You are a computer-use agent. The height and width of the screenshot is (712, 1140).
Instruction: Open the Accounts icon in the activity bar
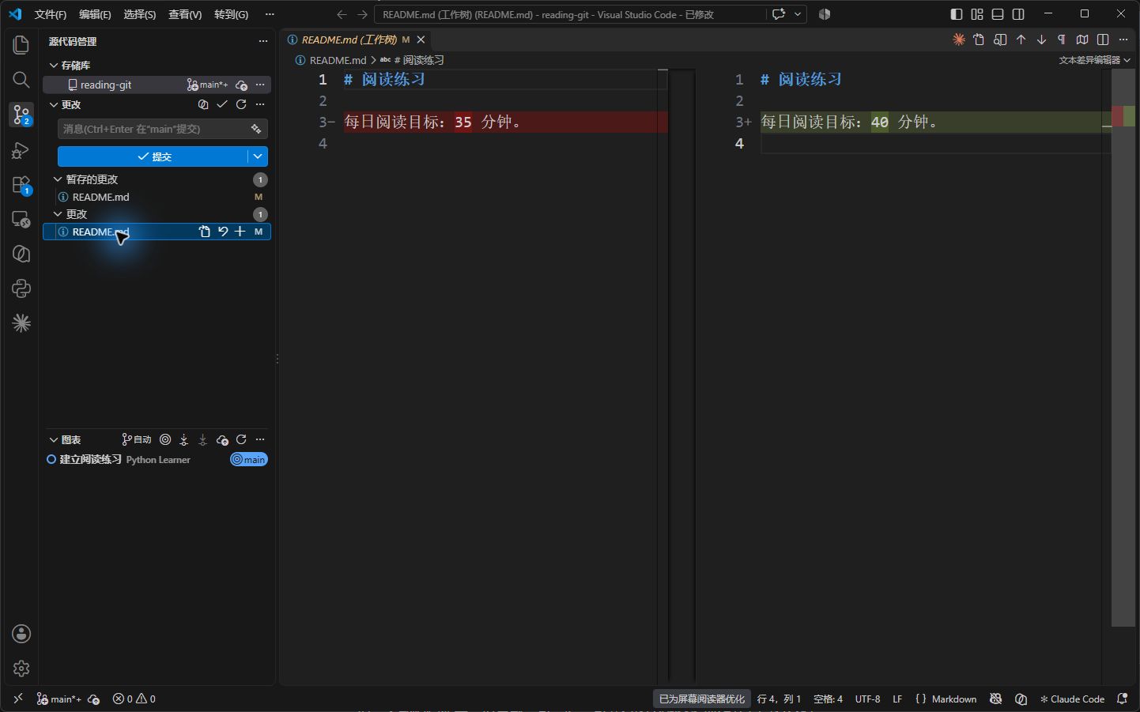tap(21, 634)
